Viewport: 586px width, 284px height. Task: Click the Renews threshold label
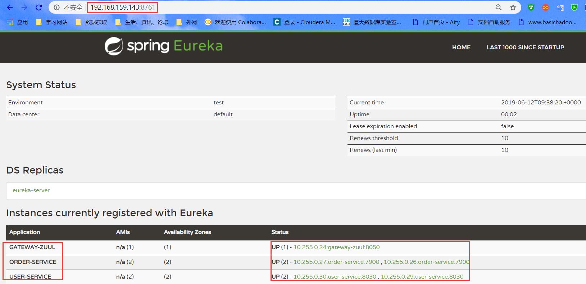[x=374, y=138]
